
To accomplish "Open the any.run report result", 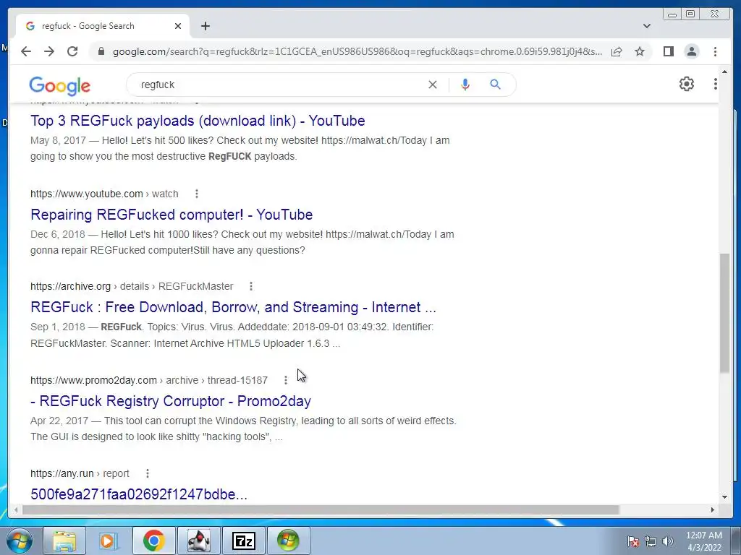I will click(139, 494).
